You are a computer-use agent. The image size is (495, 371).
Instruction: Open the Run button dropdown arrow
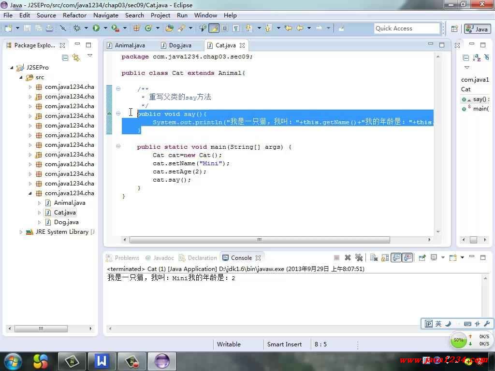105,28
